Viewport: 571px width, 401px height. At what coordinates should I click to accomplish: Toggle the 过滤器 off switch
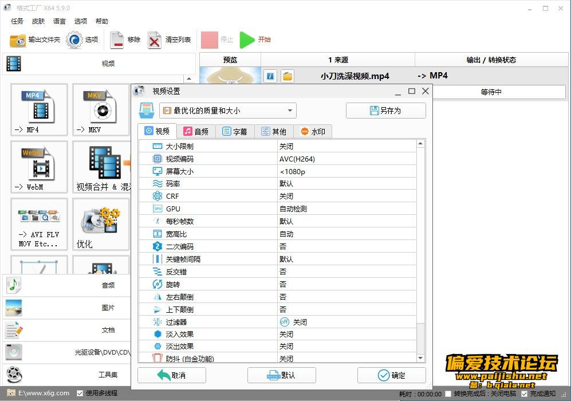(x=285, y=322)
